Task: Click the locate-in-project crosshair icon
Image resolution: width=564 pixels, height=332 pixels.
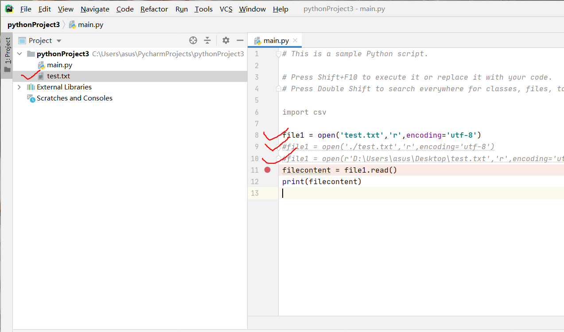Action: (193, 40)
